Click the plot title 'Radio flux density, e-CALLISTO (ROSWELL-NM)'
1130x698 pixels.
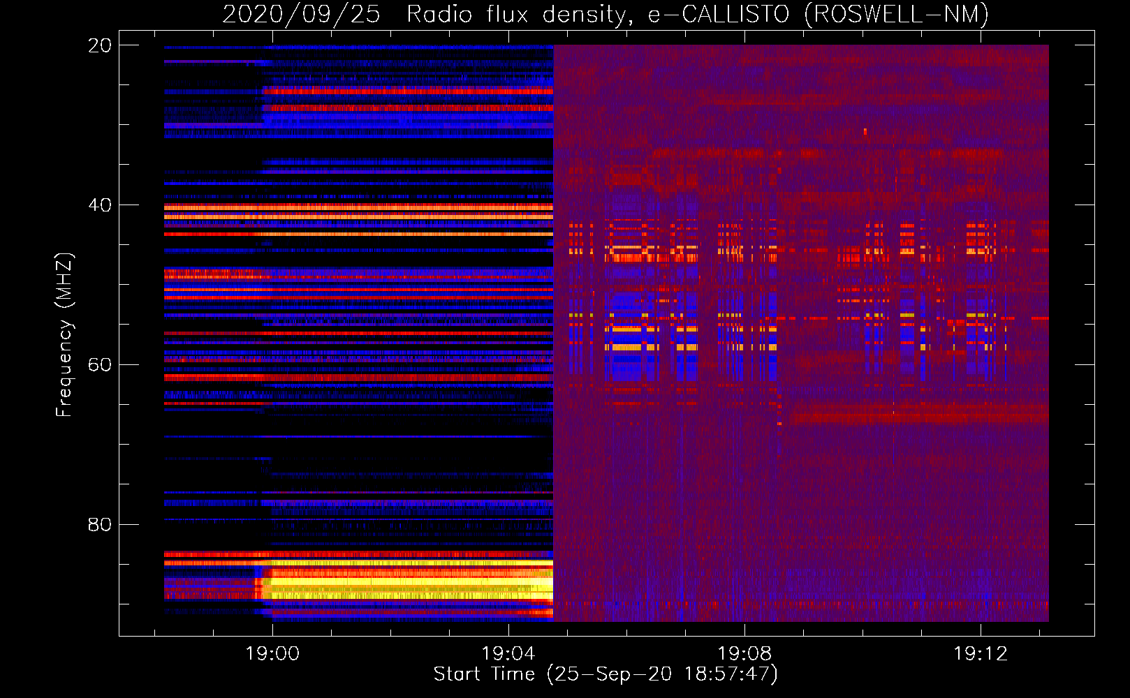pos(698,14)
